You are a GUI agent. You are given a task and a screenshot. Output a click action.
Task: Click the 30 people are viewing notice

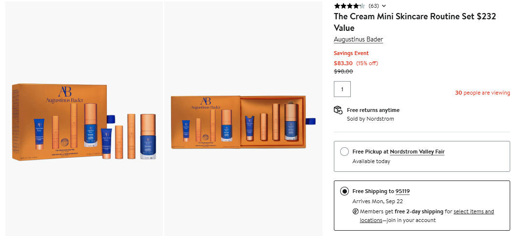point(482,93)
